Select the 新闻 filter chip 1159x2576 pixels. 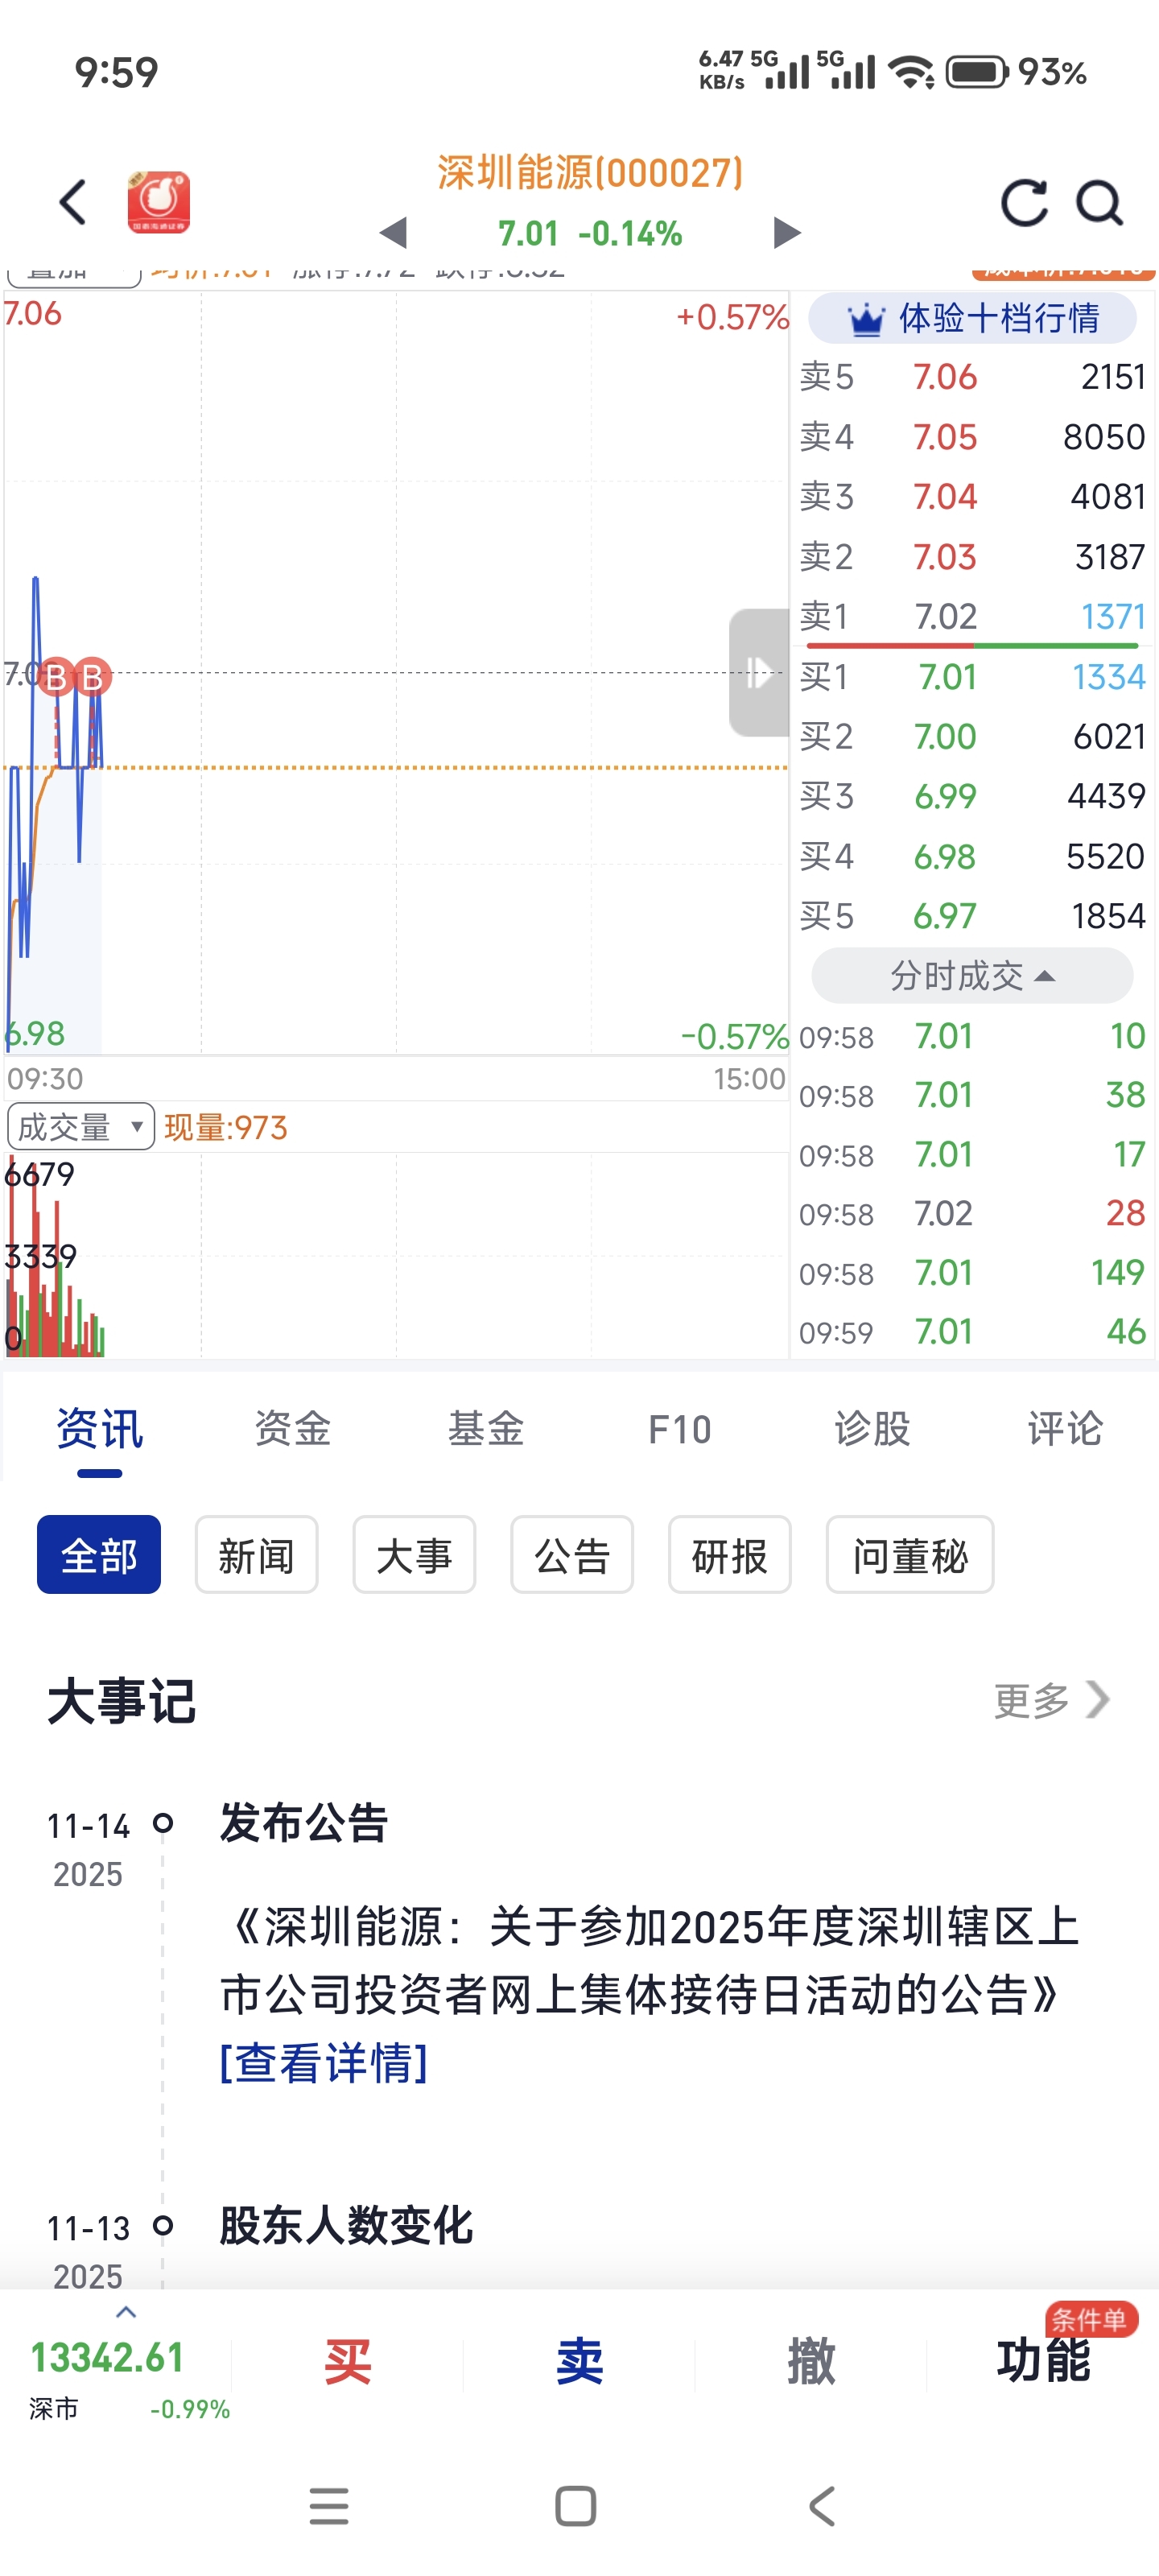256,1555
